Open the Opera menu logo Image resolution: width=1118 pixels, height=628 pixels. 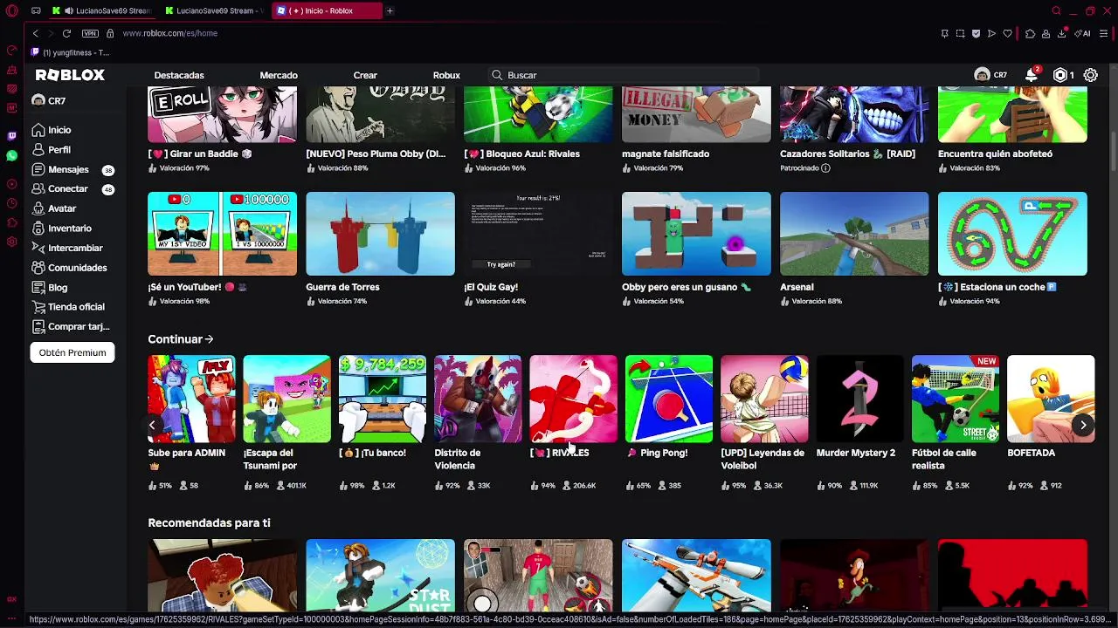(x=12, y=10)
